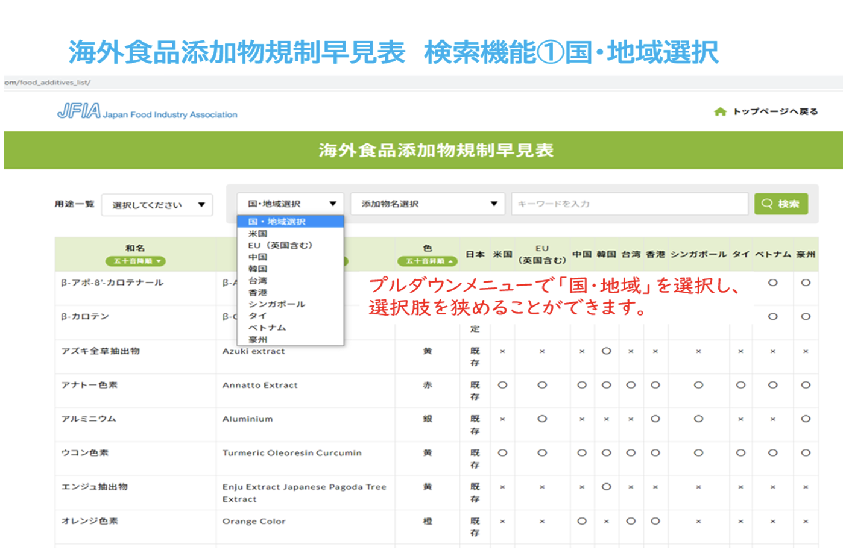Click the 和名 column header

135,248
